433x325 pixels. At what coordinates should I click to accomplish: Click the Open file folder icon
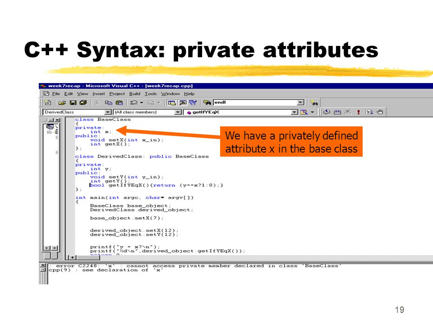click(62, 103)
